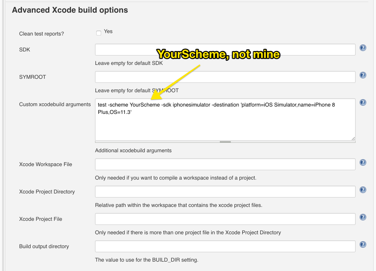Viewport: 376px width, 271px height.
Task: Click the Clean test reports label
Action: click(x=42, y=34)
